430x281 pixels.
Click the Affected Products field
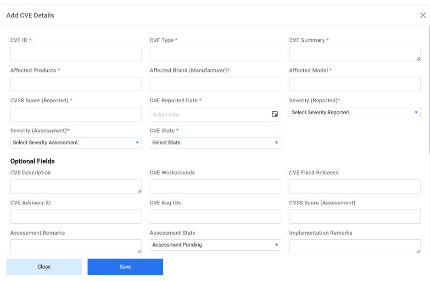76,84
